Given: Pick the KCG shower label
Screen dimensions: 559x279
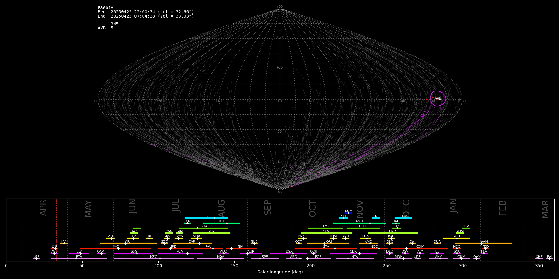Looking at the screenshot, I should point(222,221).
